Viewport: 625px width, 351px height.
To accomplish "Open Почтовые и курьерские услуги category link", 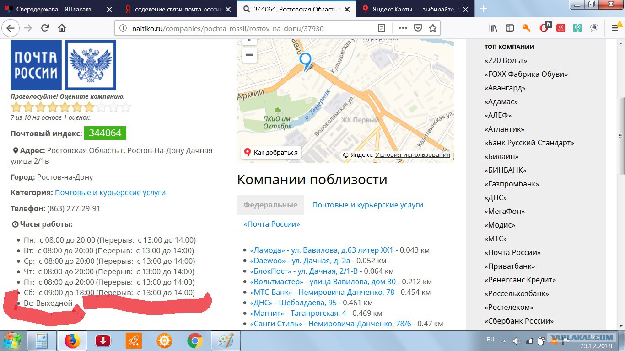I will point(110,193).
